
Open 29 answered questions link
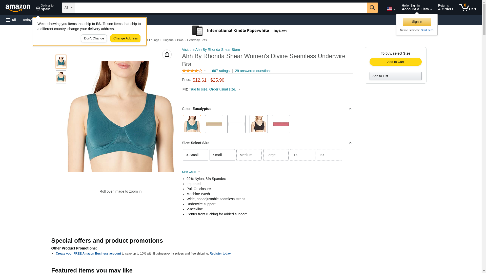point(253,71)
